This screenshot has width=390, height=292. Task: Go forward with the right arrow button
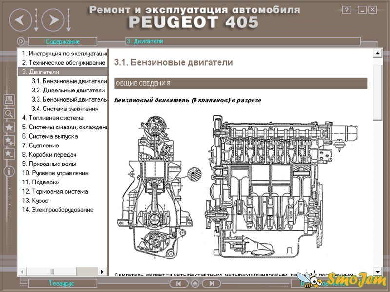(53, 20)
